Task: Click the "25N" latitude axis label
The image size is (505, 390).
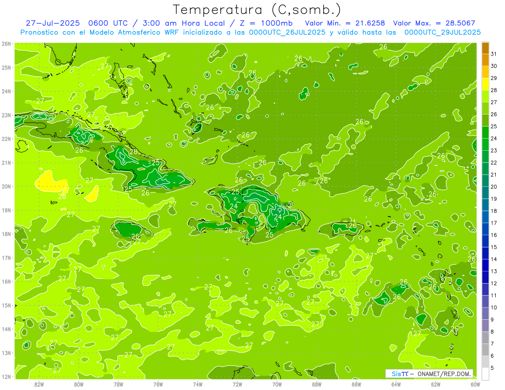Action: 6,67
